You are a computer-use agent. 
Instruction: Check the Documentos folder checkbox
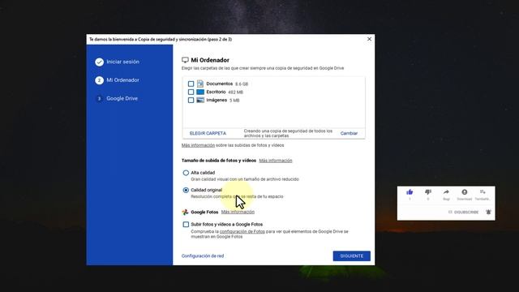pos(191,84)
